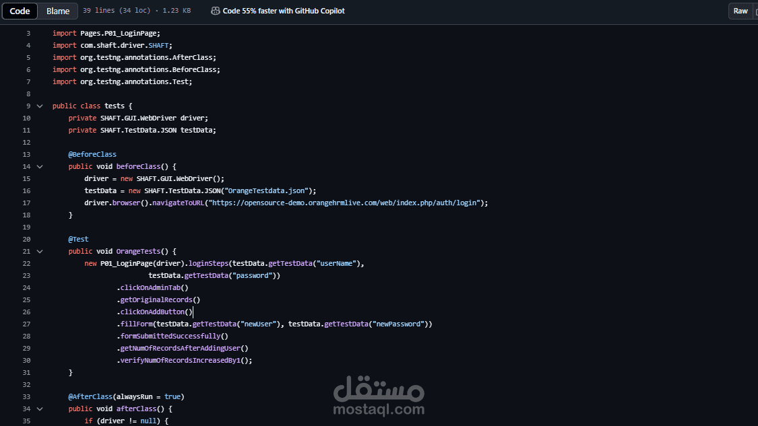Click 'import org.testng.annotations.Test;' line
Image resolution: width=758 pixels, height=426 pixels.
pyautogui.click(x=123, y=81)
